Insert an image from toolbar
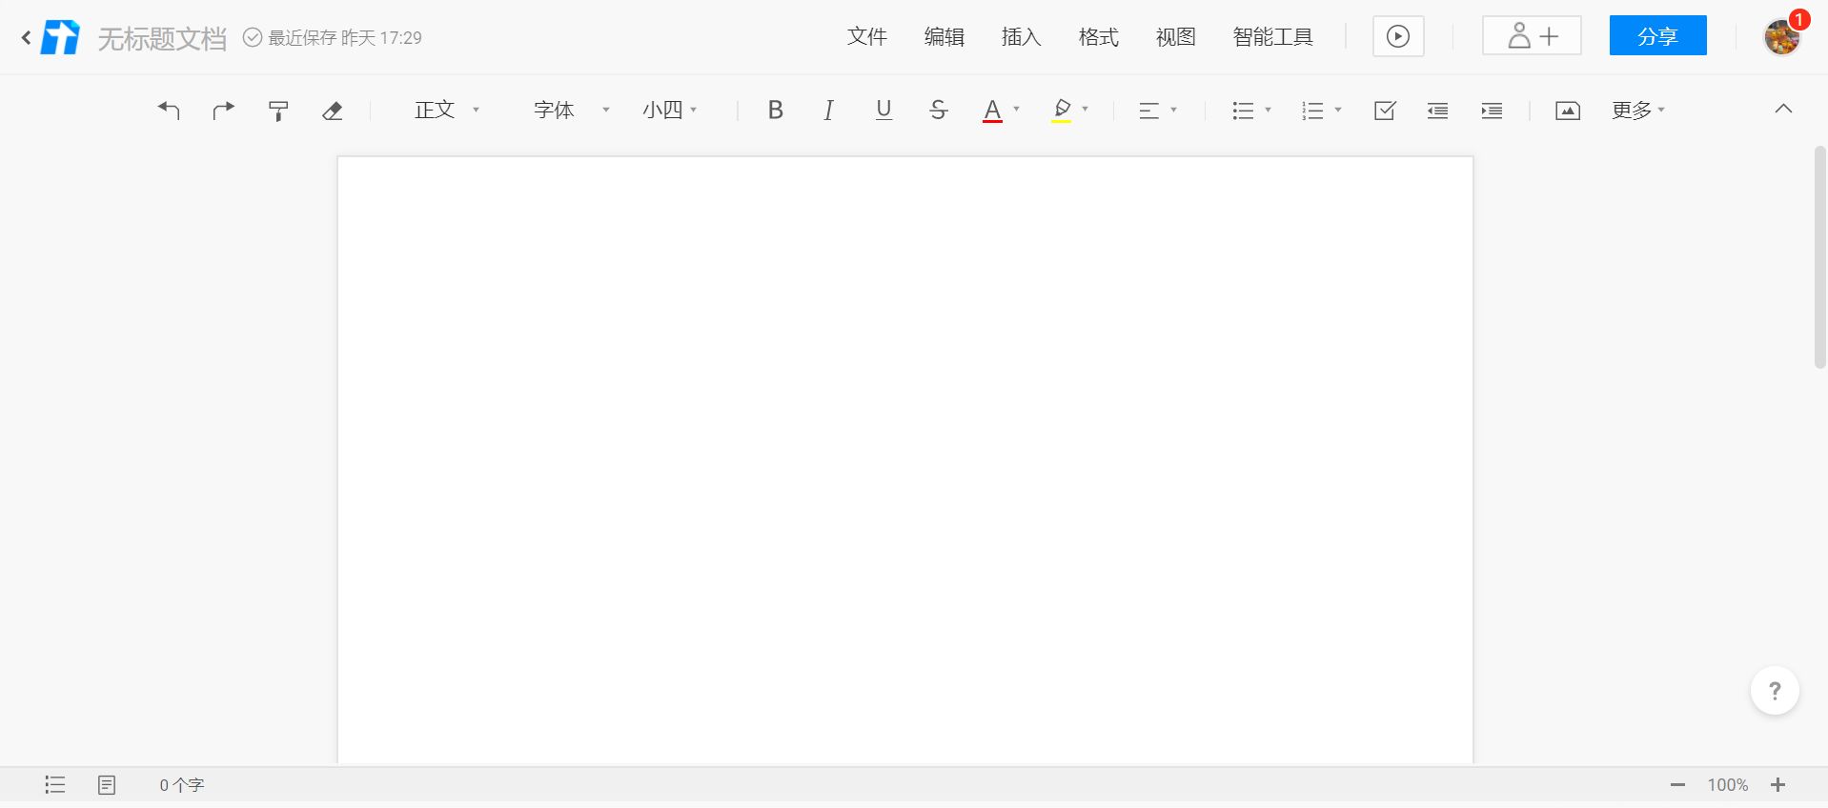 tap(1568, 111)
